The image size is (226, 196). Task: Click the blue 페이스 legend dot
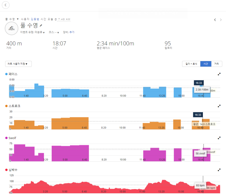click(6, 74)
